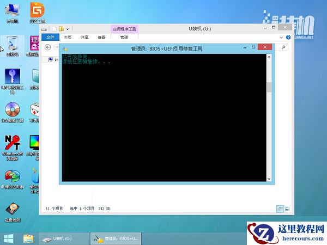This screenshot has width=327, height=245.
Task: Switch Explorer to large icons view
Action: [287, 209]
